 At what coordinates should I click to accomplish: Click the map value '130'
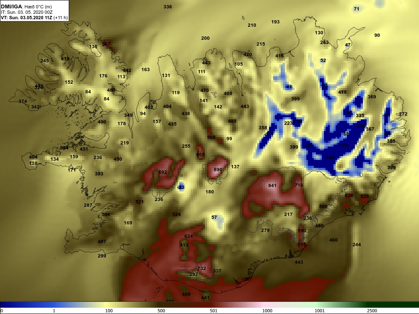(319, 33)
